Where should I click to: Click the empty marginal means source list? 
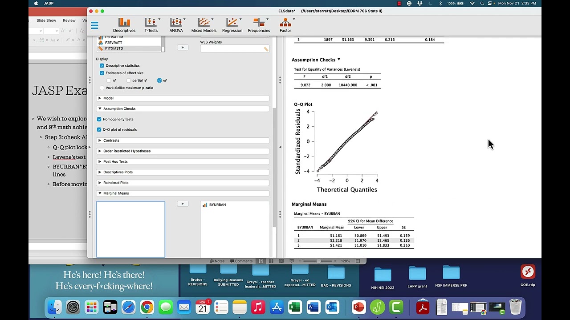[x=130, y=229]
